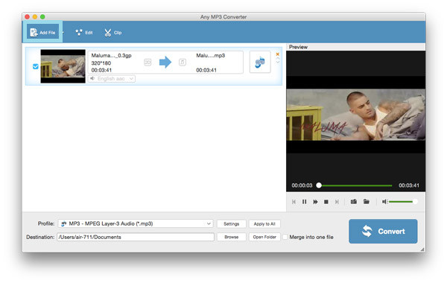This screenshot has width=447, height=283.
Task: Move file down with the down chevron
Action: pos(278,62)
